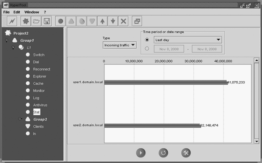
Task: Open the File menu
Action: [7, 12]
